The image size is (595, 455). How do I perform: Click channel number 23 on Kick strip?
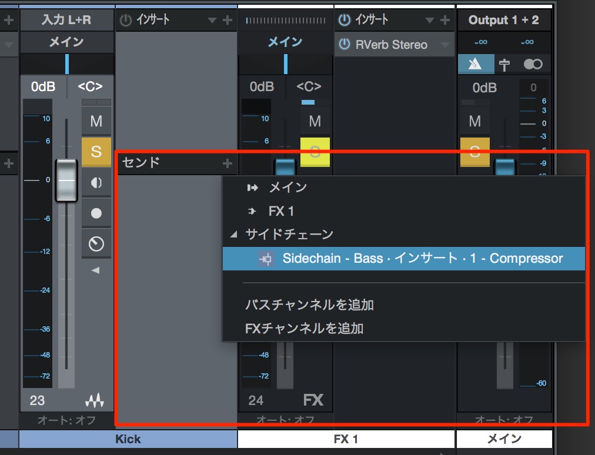point(37,400)
